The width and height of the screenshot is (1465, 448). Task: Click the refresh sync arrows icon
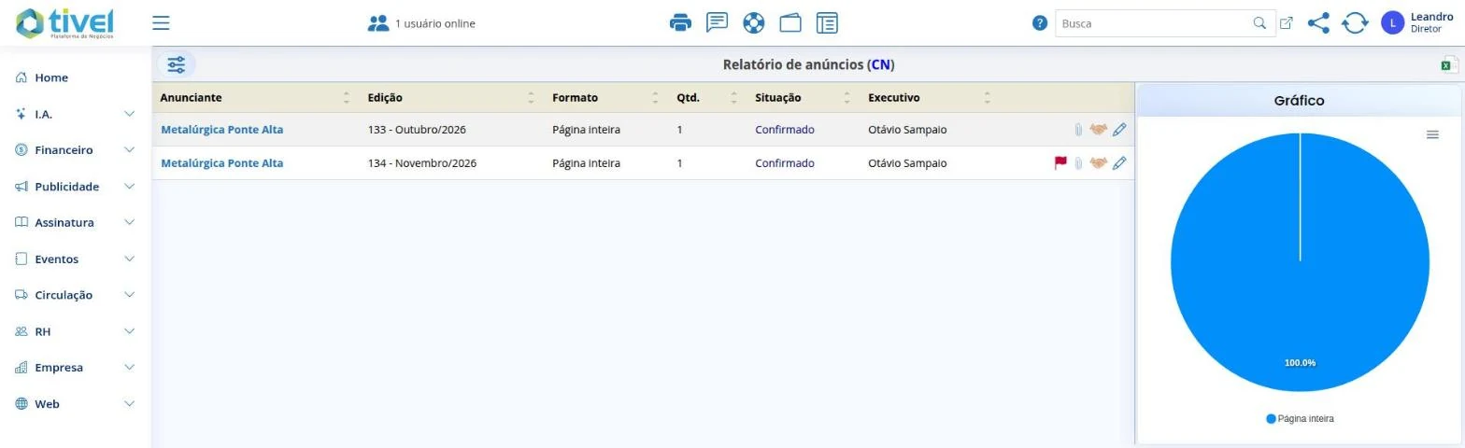coord(1355,23)
